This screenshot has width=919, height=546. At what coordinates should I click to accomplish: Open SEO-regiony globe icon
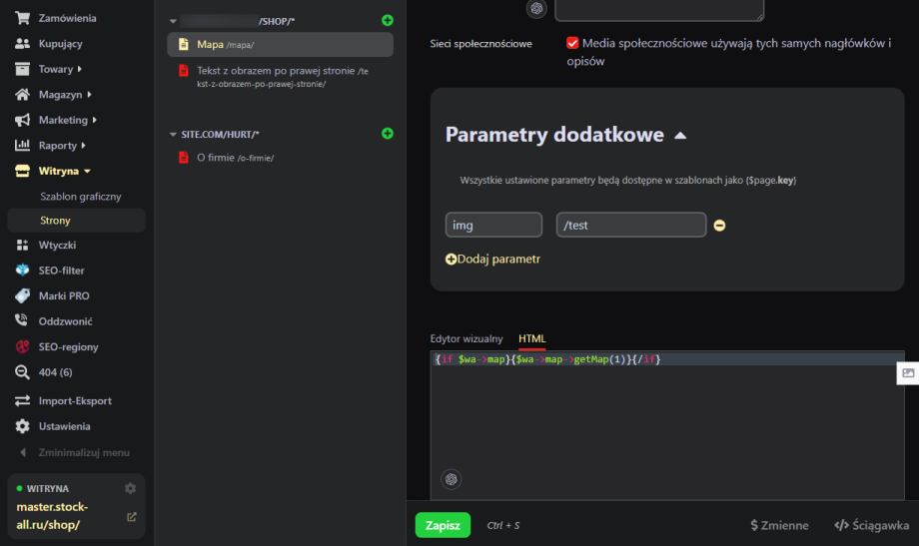coord(22,346)
